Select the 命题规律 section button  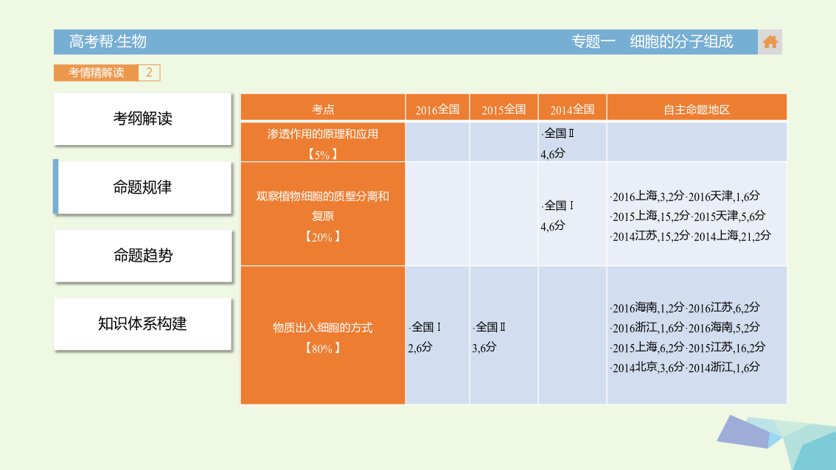pos(143,187)
